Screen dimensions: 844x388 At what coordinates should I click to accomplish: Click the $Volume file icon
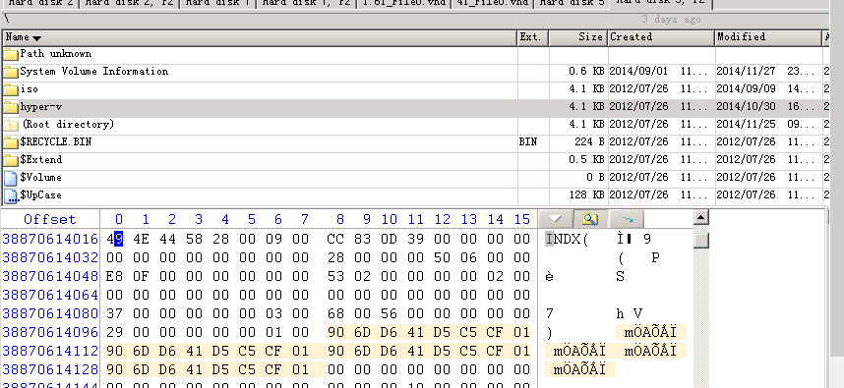pos(11,179)
